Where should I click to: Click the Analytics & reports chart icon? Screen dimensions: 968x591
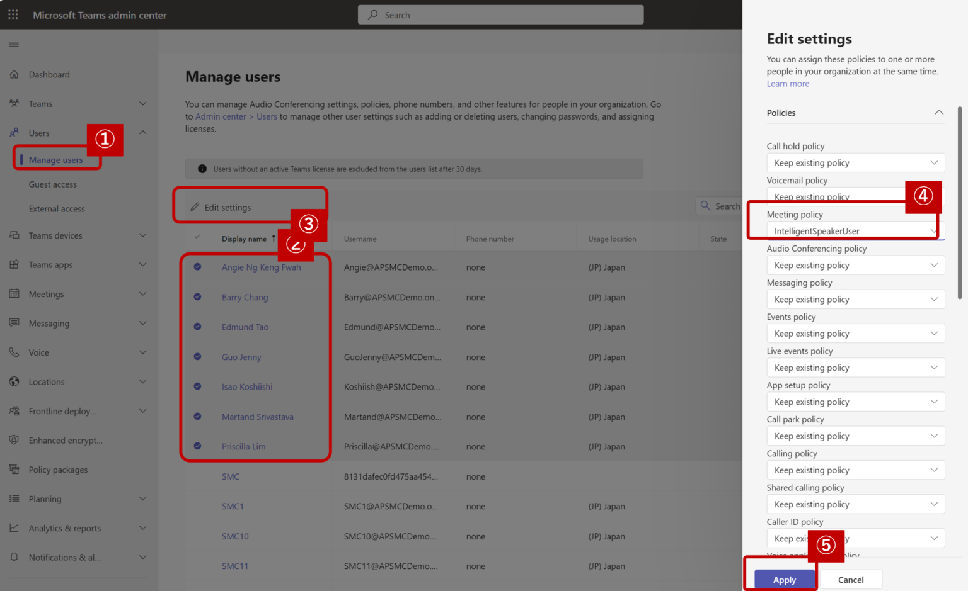(x=14, y=528)
